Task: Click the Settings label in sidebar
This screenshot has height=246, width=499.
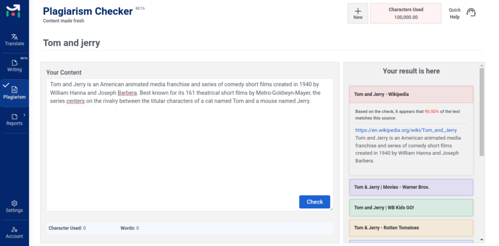Action: tap(14, 210)
